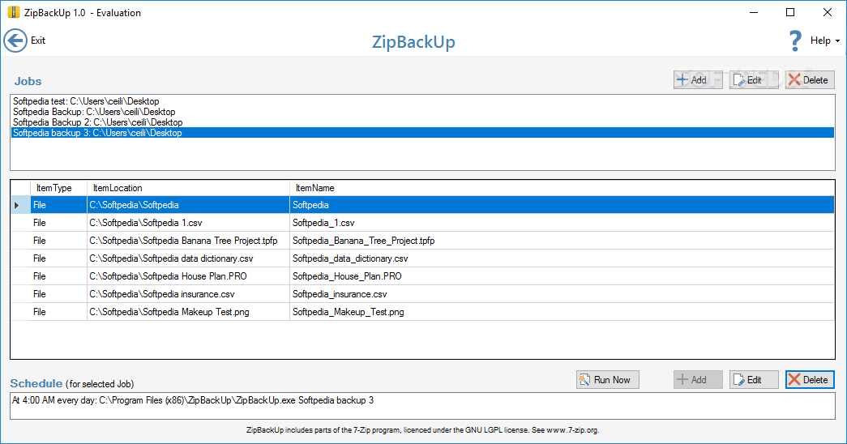Add a new job with Jobs Add button
This screenshot has height=444, width=847.
click(x=698, y=80)
